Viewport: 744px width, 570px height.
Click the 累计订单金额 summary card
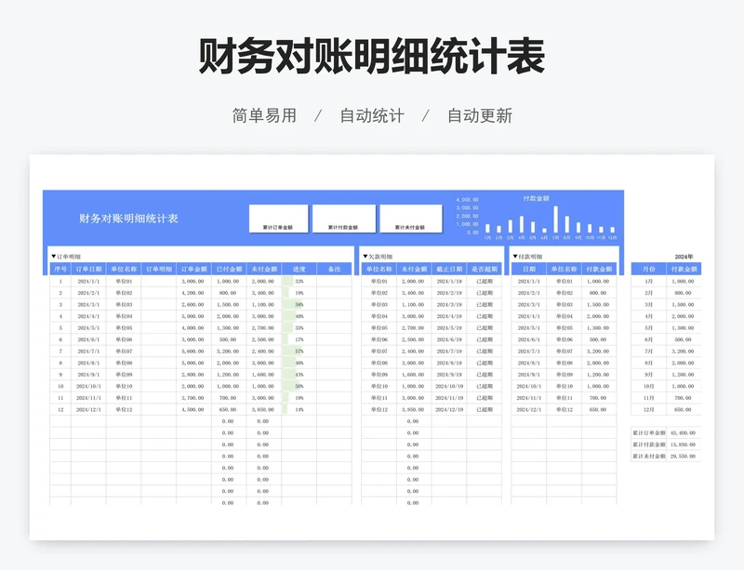click(278, 219)
